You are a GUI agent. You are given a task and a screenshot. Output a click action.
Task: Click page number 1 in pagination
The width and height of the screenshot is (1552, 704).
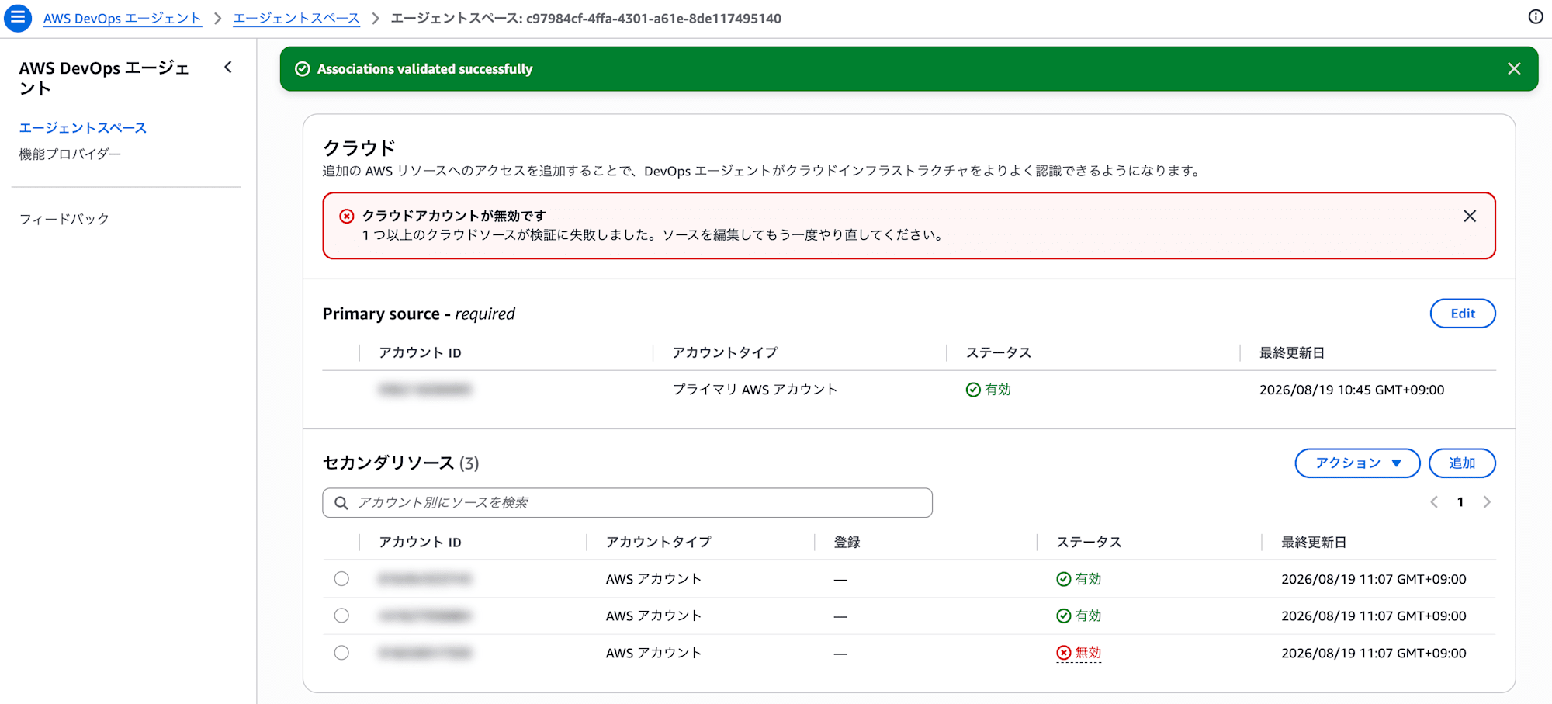pos(1460,502)
